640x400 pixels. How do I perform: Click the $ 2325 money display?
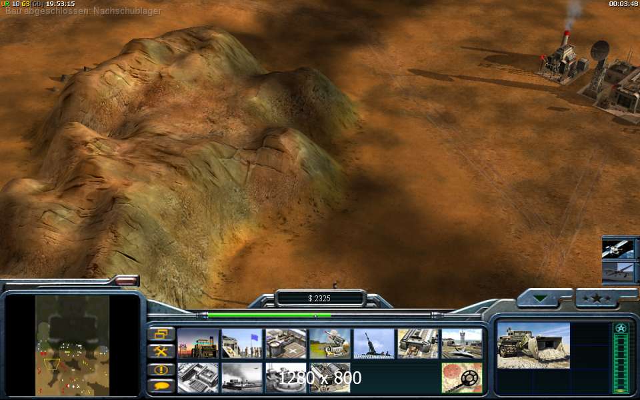319,299
